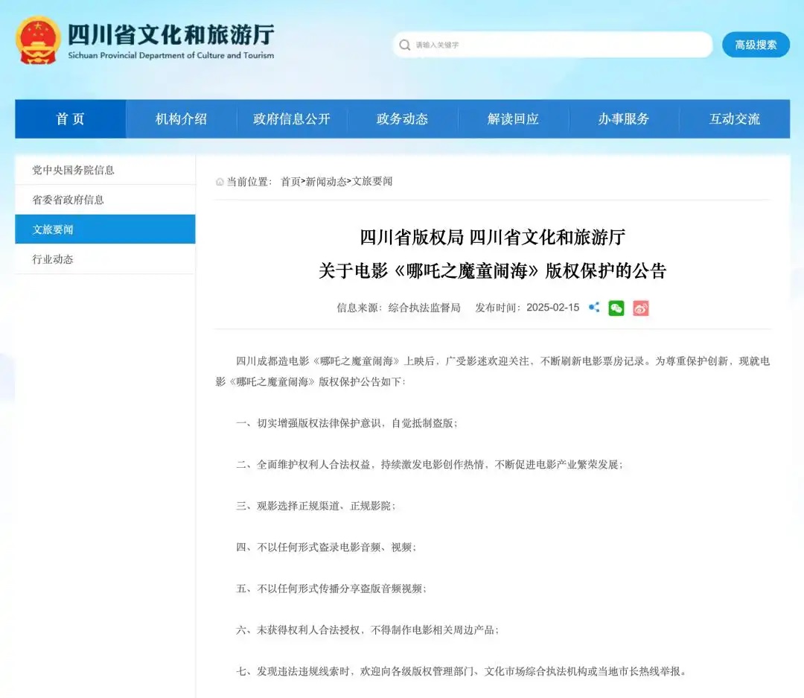Open the 互动交流 navigation menu
Screen dimensions: 804x698
point(734,118)
